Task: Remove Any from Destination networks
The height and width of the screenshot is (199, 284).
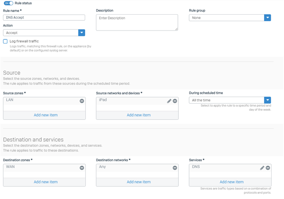Action: (x=175, y=168)
